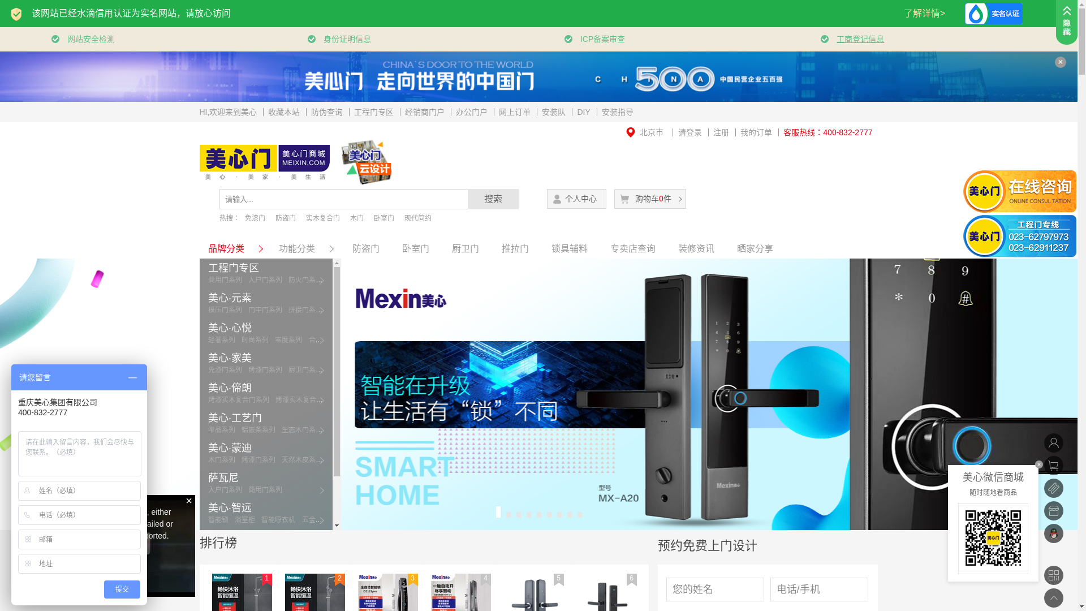Close the black video popup overlay
The height and width of the screenshot is (611, 1086).
coord(189,501)
